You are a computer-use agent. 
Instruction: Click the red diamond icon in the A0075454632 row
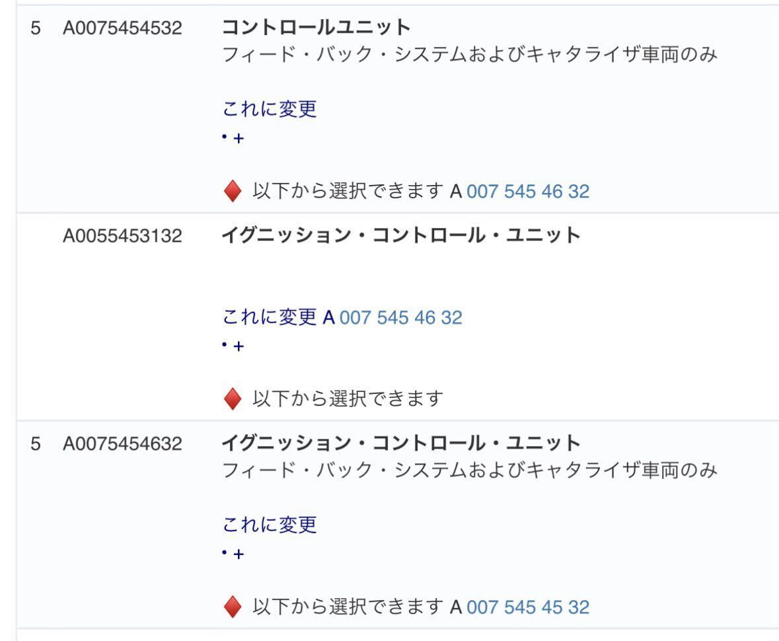tap(233, 607)
